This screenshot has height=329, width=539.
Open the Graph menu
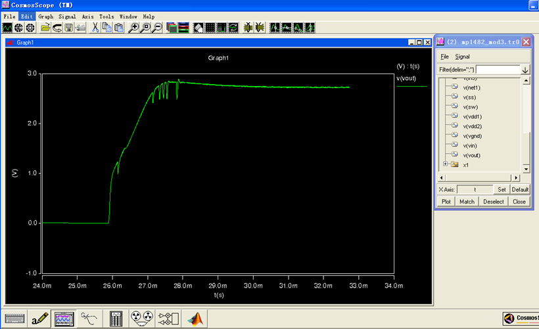click(45, 16)
